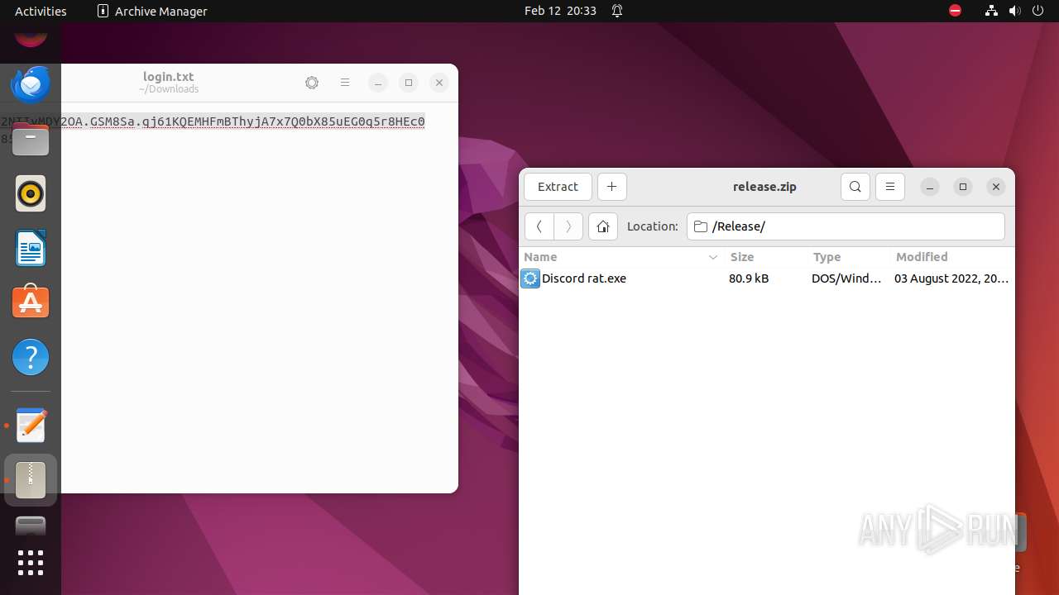Screen dimensions: 1059x595
Task: Click the notification bell icon in top bar
Action: click(617, 11)
